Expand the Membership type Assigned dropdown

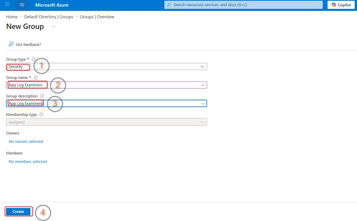[107, 122]
